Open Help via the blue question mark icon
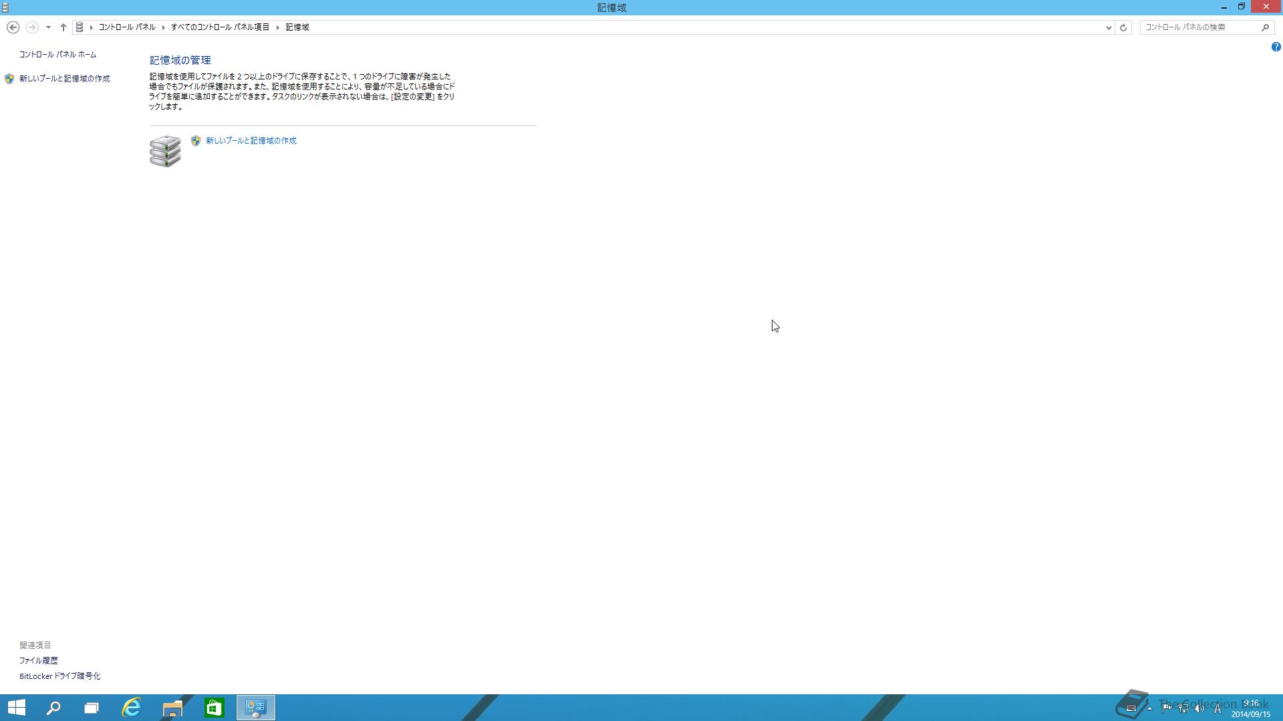The image size is (1283, 721). point(1276,47)
